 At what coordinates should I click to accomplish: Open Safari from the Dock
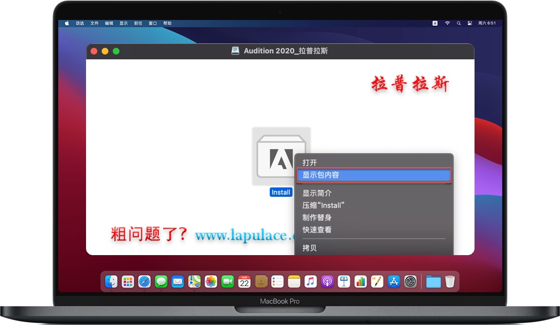[x=144, y=281]
